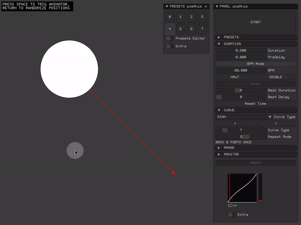Click the red target dot
The image size is (301, 225).
pos(173,173)
